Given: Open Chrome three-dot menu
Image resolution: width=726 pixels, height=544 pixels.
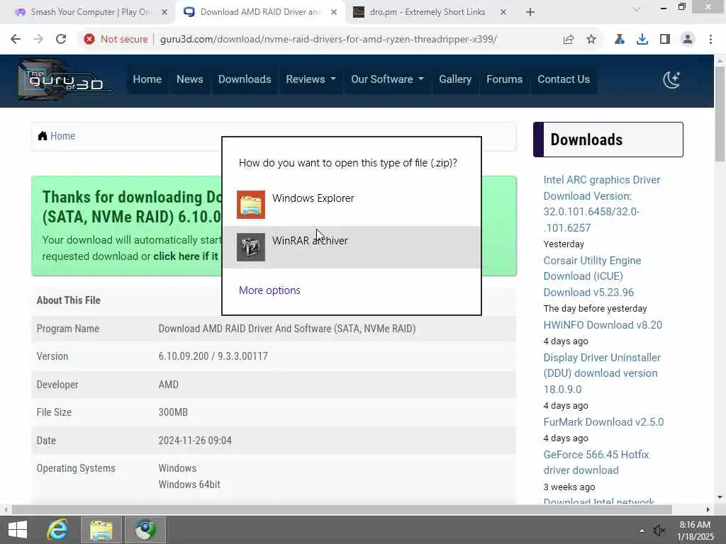Looking at the screenshot, I should click(710, 40).
